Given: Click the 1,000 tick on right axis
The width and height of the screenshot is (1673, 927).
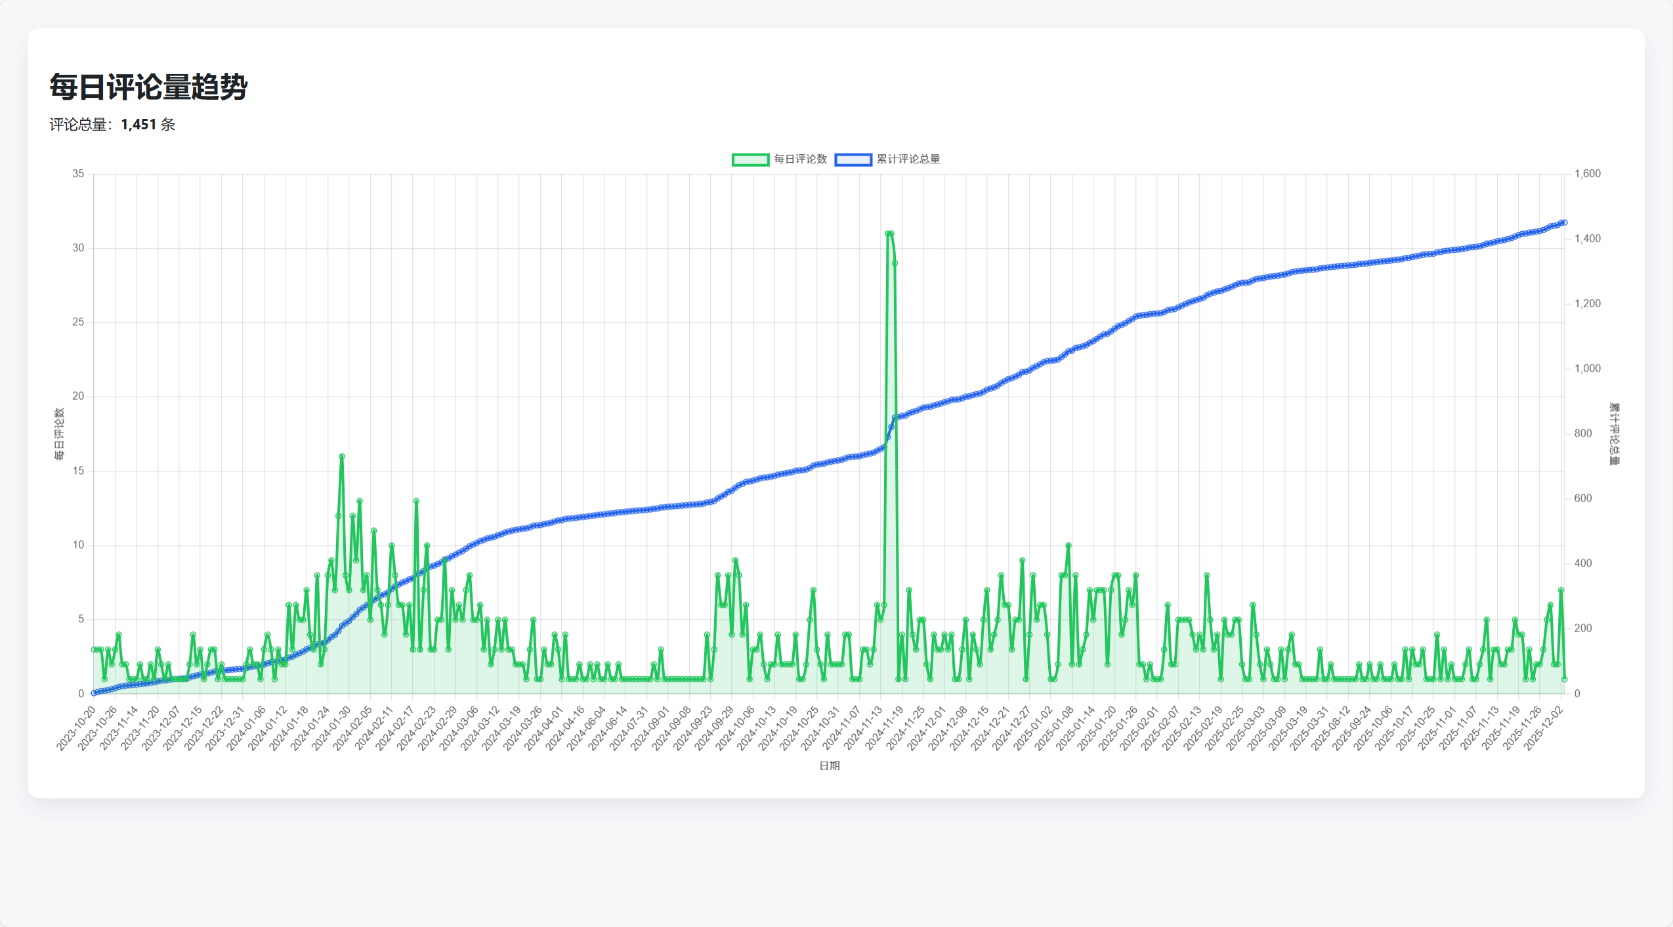Looking at the screenshot, I should (1587, 368).
